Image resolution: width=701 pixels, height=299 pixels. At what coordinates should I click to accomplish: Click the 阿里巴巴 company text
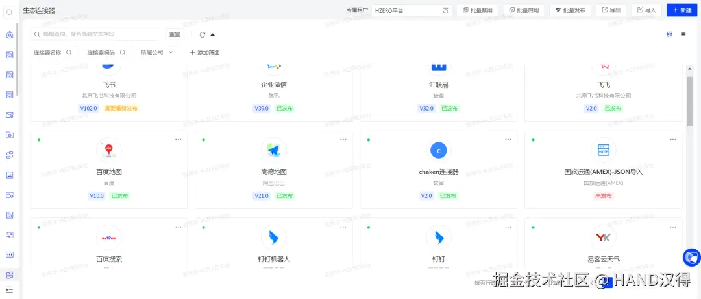(274, 183)
